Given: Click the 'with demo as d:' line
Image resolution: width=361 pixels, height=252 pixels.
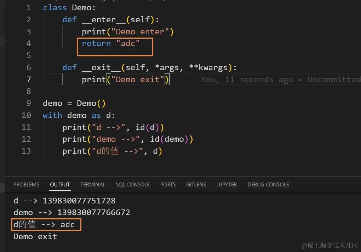Looking at the screenshot, I should [x=79, y=115].
